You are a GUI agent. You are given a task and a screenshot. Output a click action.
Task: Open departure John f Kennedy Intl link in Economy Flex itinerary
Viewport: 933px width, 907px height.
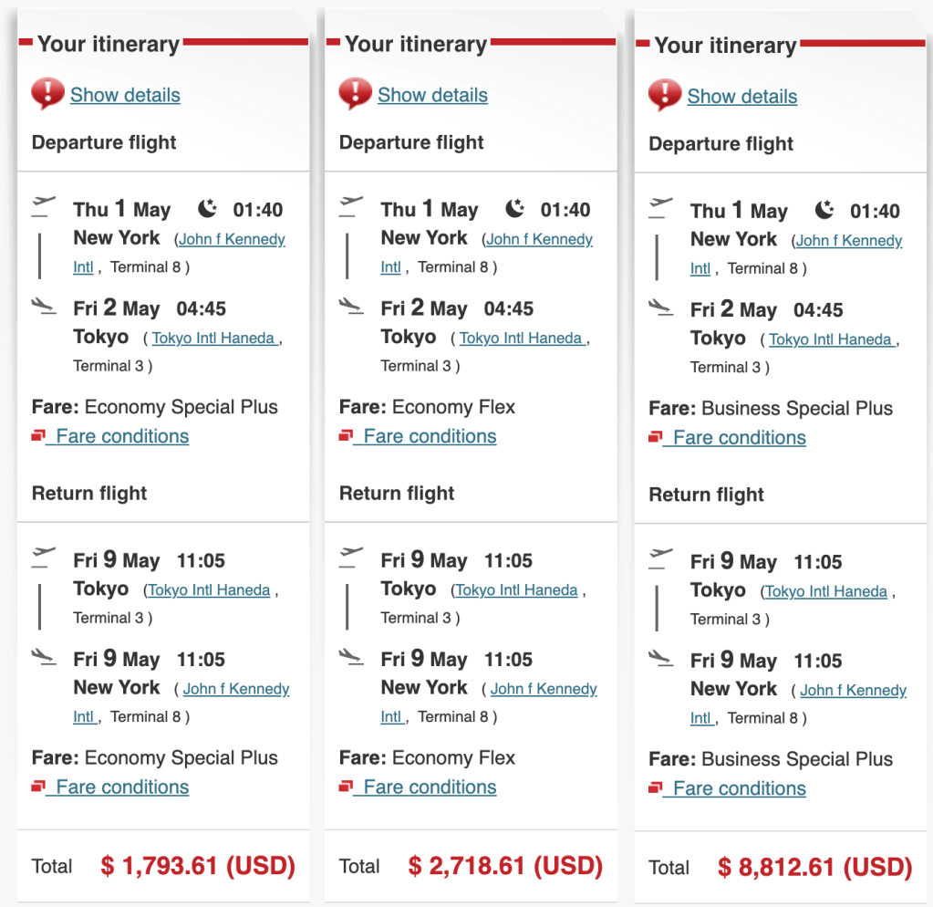(539, 239)
